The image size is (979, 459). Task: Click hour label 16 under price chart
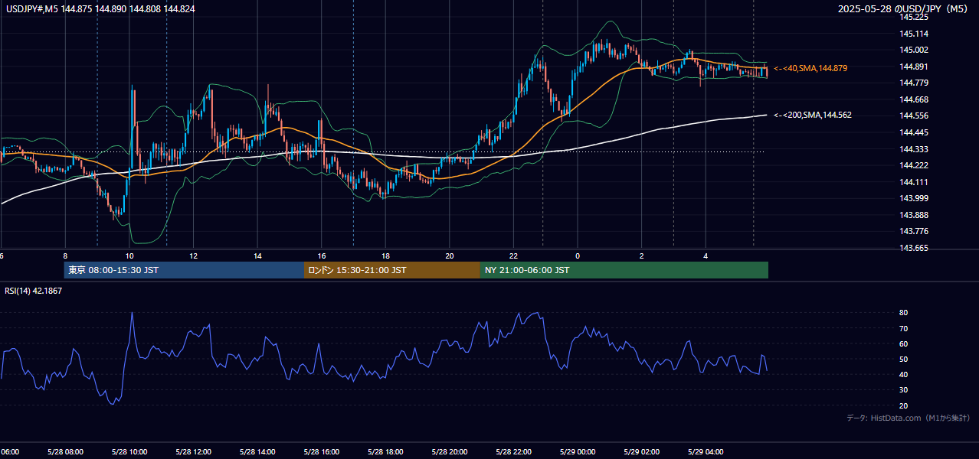tap(322, 256)
